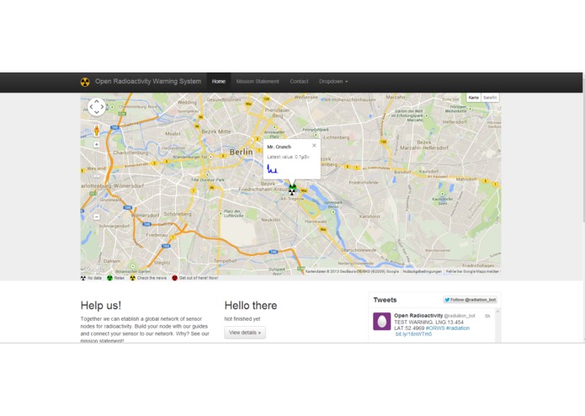Select the radiation sensor marker on map
Viewport: 585px width, 416px height.
click(x=292, y=189)
